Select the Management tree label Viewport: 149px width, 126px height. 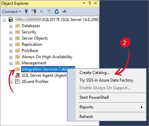tap(34, 63)
